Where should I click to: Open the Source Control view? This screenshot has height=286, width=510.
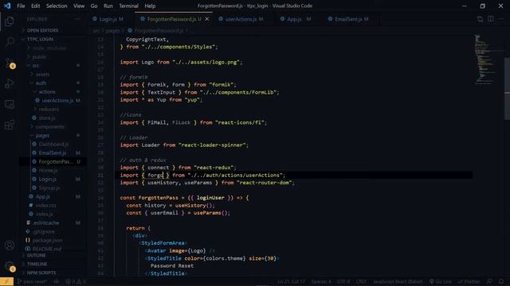coord(10,63)
